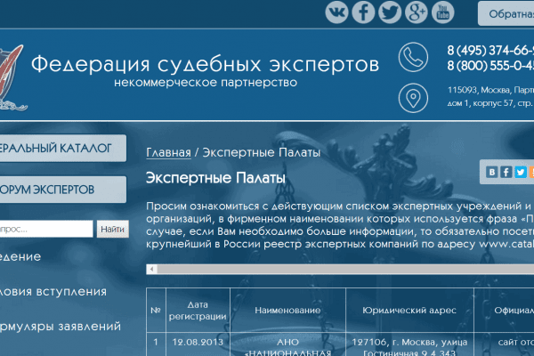The width and height of the screenshot is (534, 356).
Task: Click the Дата регистрации column header
Action: coord(198,310)
